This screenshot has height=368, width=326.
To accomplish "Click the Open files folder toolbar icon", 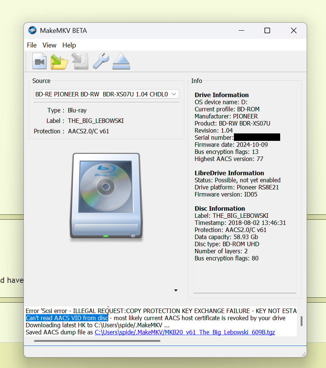I will (x=59, y=62).
